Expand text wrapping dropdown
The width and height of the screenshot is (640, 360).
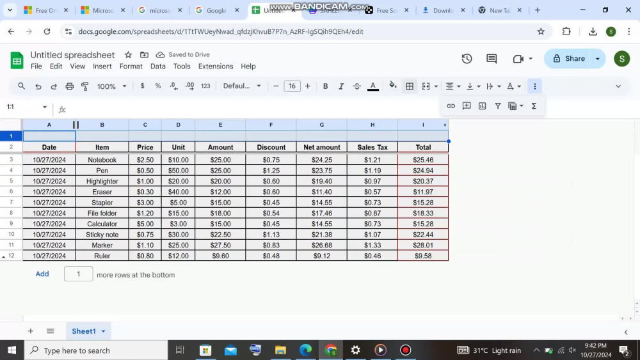(x=499, y=86)
